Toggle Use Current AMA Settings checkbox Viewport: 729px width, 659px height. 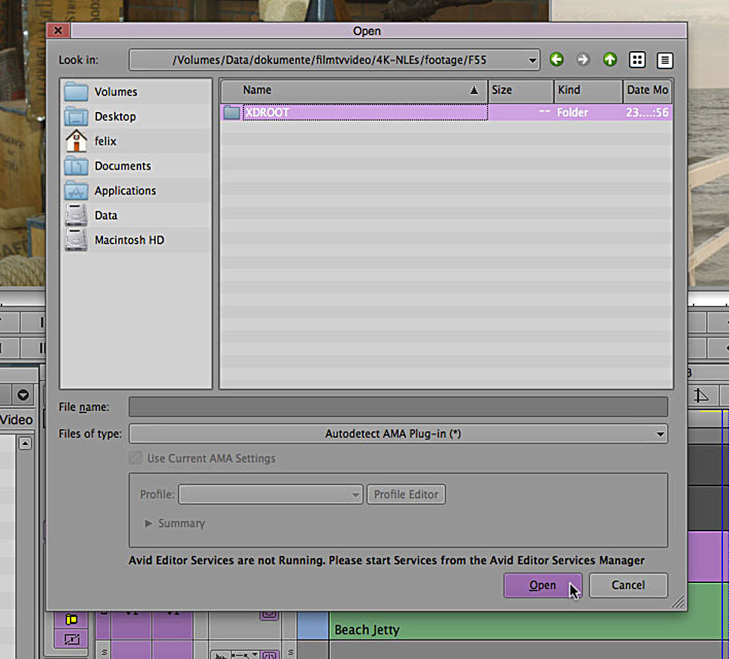(x=136, y=458)
